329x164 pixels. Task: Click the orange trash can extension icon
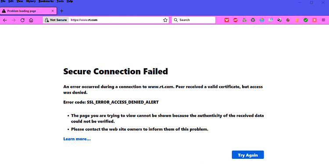tap(297, 20)
